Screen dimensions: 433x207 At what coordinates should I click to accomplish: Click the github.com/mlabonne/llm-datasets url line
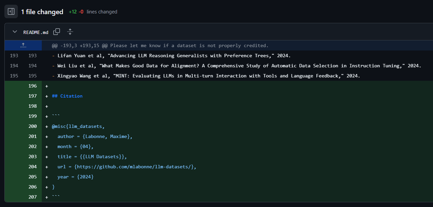pyautogui.click(x=127, y=167)
